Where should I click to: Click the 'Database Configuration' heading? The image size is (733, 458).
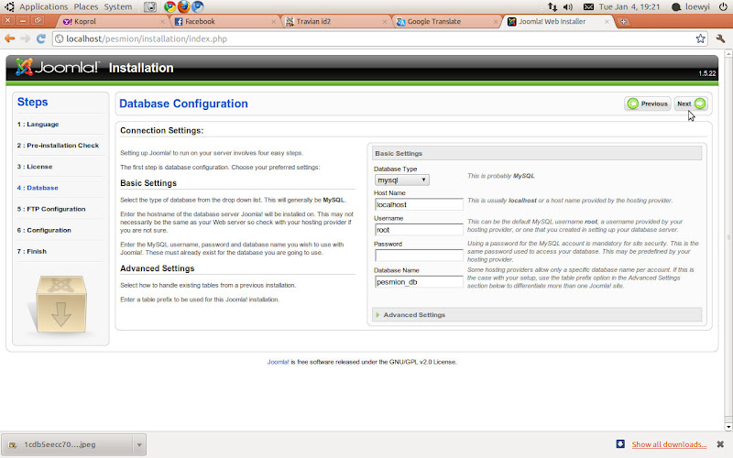184,104
